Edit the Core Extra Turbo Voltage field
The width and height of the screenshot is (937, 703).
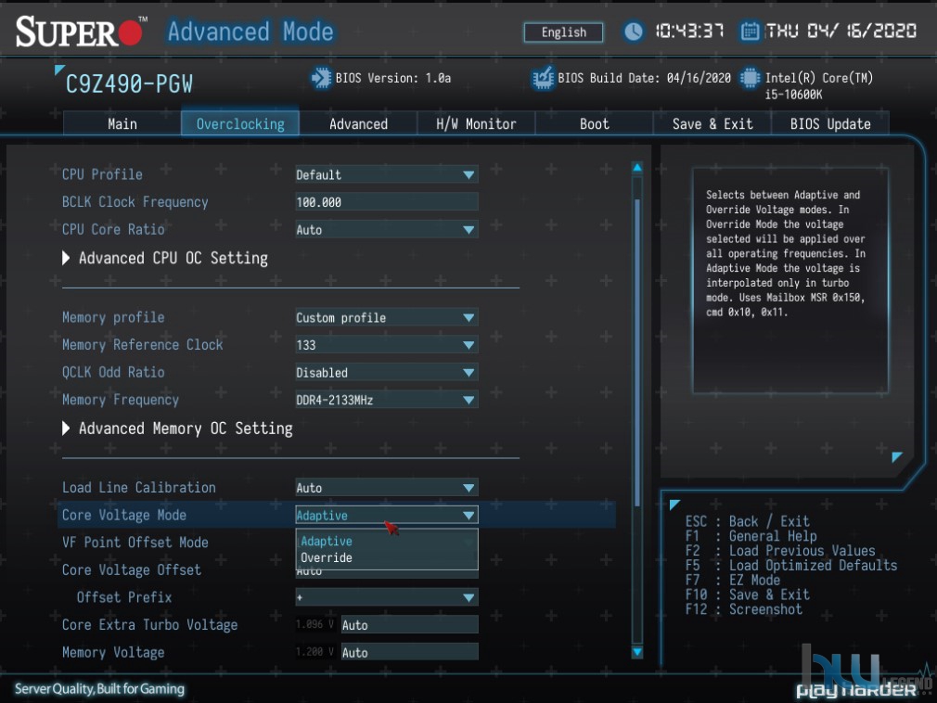[x=409, y=625]
